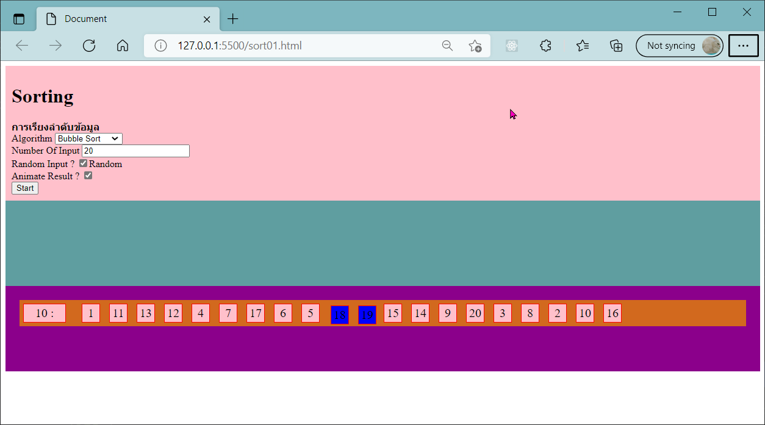This screenshot has width=765, height=425.
Task: Open the Not syncing profile button
Action: coord(680,46)
